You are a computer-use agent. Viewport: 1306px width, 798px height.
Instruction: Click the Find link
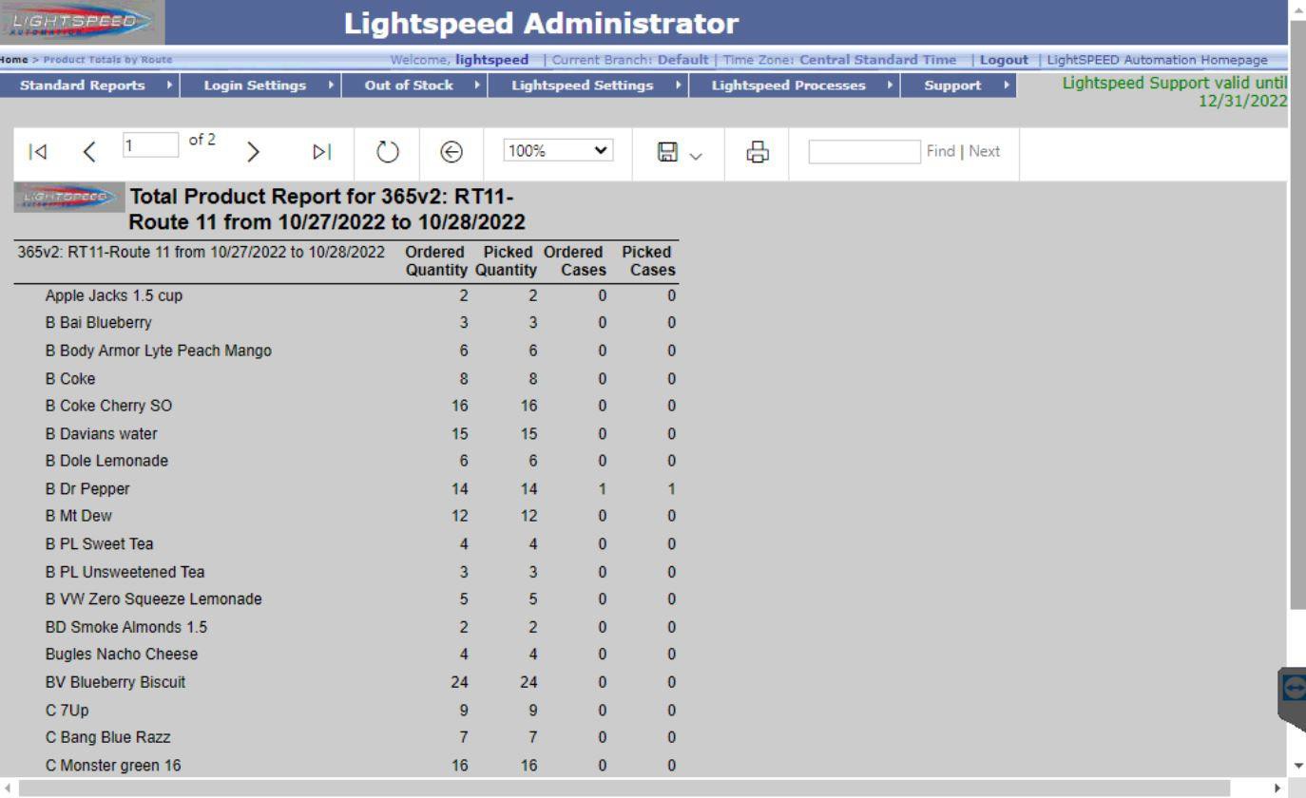(941, 151)
